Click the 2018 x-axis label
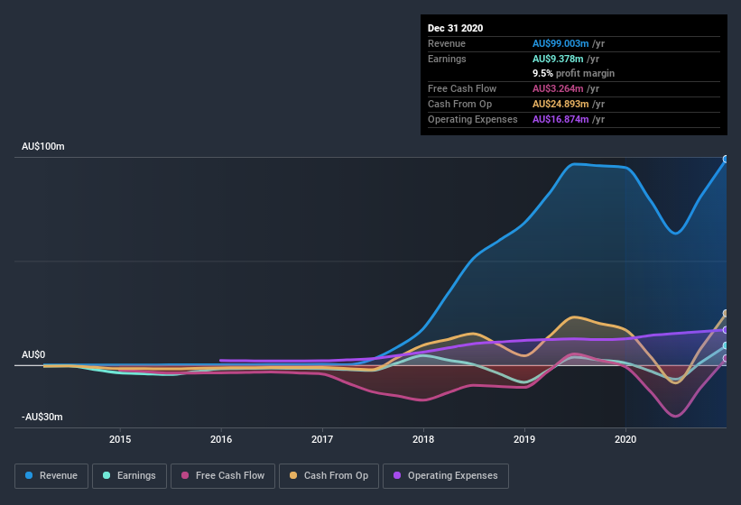The height and width of the screenshot is (505, 741). 423,439
